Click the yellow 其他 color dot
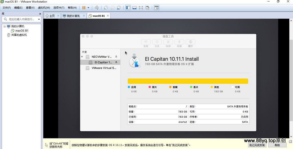Image resolution: width=293 pixels, height=149 pixels. pyautogui.click(x=212, y=87)
